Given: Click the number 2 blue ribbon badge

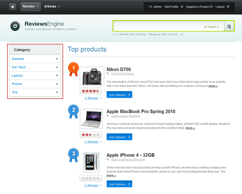Looking at the screenshot, I should point(74,111).
